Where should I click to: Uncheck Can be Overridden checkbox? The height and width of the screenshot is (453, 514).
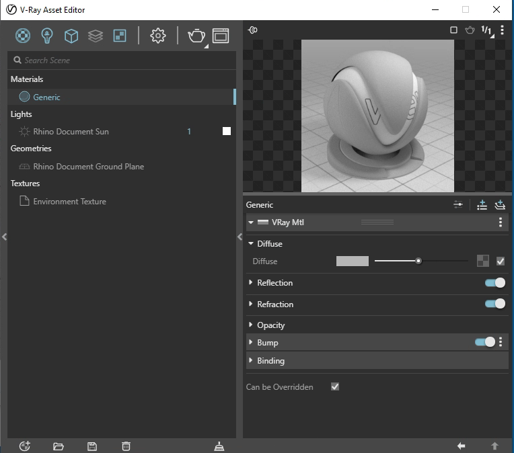[334, 387]
